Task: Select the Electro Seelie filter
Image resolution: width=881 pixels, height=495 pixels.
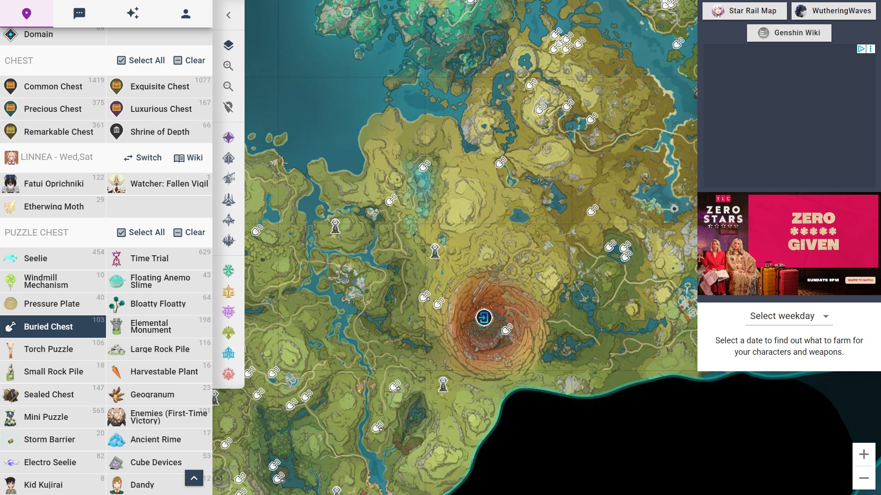Action: [x=53, y=462]
